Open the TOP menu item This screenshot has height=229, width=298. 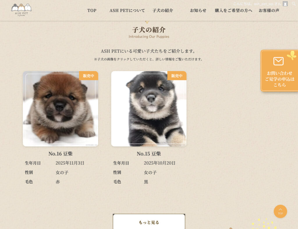[x=92, y=10]
